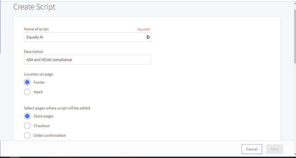Click the 'Order confirmation' label text
The width and height of the screenshot is (296, 158).
(50, 135)
